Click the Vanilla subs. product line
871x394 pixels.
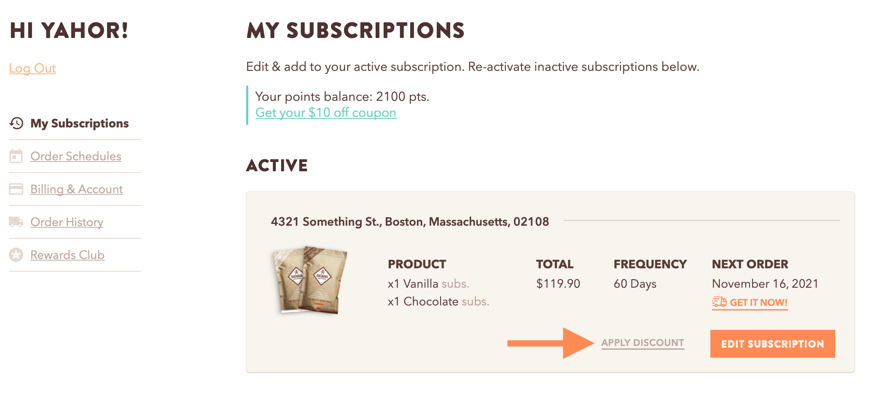428,283
